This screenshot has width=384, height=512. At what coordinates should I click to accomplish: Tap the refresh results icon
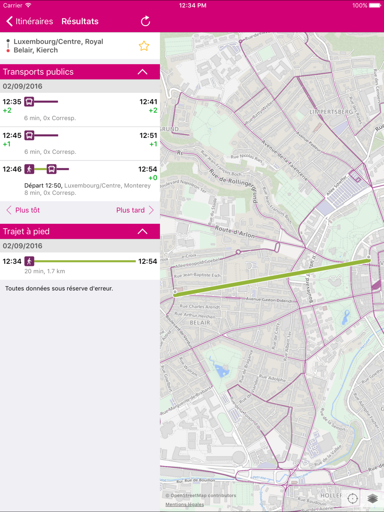[x=145, y=21]
